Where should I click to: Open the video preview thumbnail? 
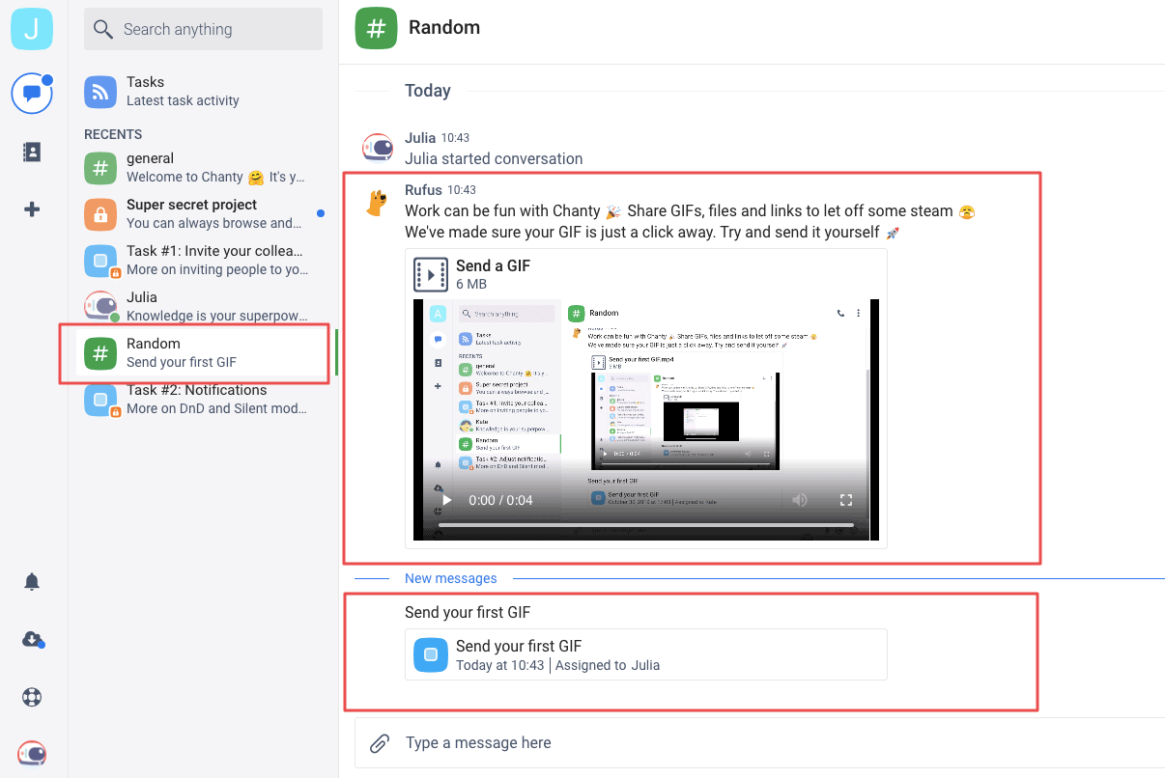pyautogui.click(x=646, y=419)
